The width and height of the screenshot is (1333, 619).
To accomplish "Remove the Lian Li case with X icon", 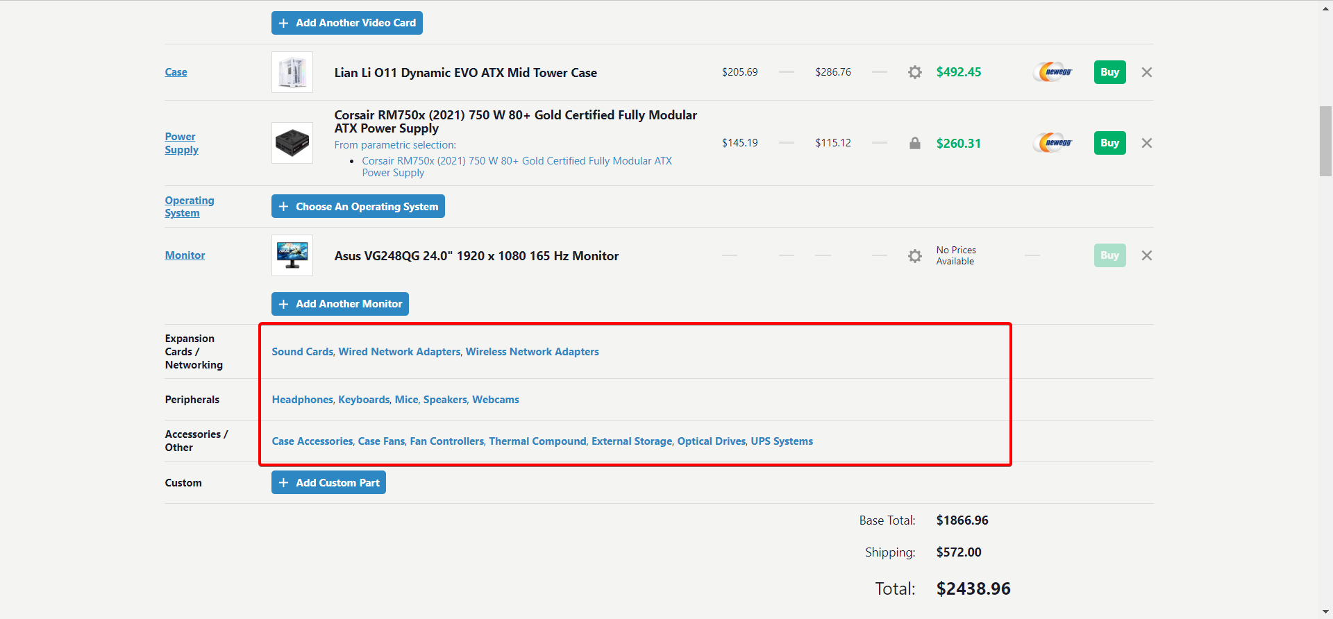I will pyautogui.click(x=1147, y=72).
